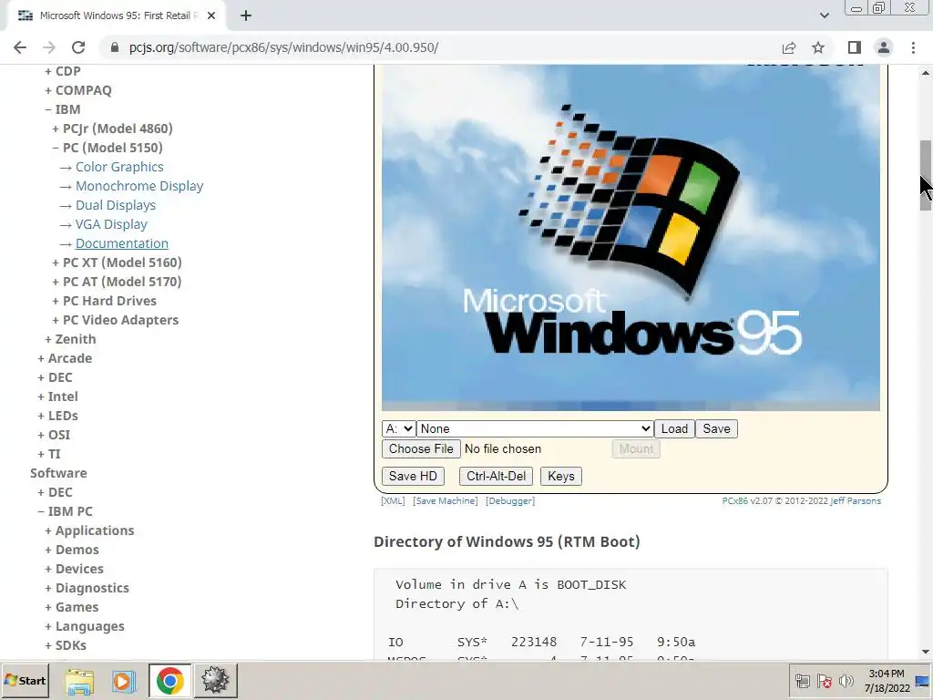
Task: Switch to Chrome on the taskbar
Action: pos(169,681)
